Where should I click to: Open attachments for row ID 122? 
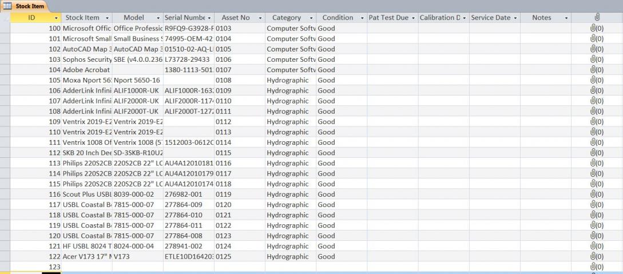[597, 256]
